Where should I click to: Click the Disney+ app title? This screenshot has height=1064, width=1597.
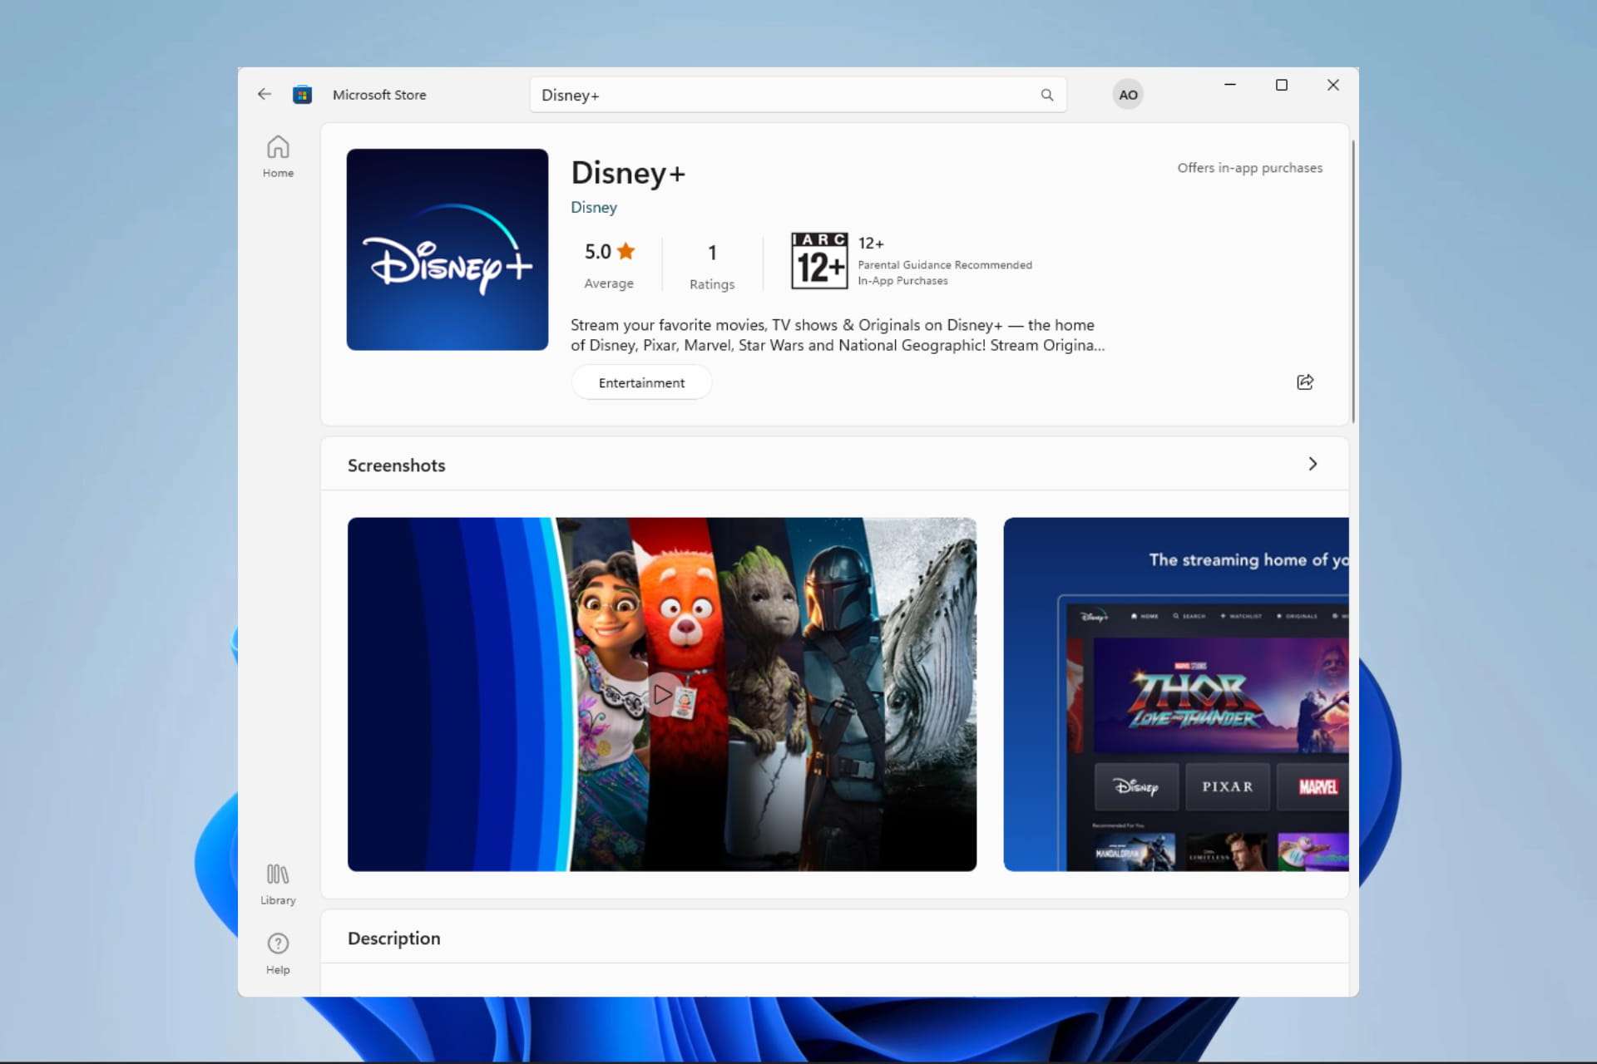(628, 173)
